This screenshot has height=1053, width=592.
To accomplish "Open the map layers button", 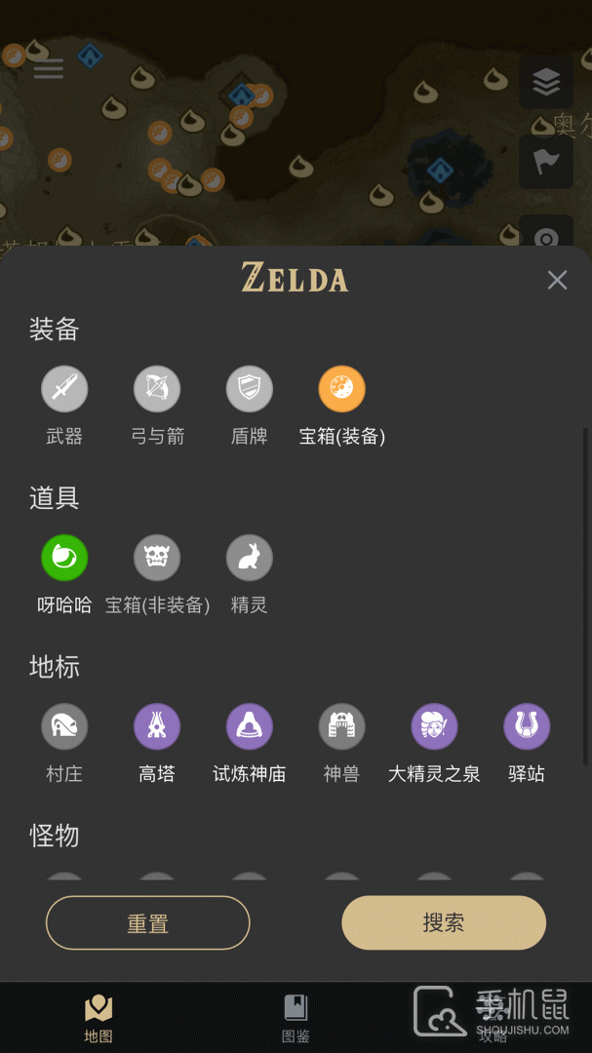I will 546,84.
